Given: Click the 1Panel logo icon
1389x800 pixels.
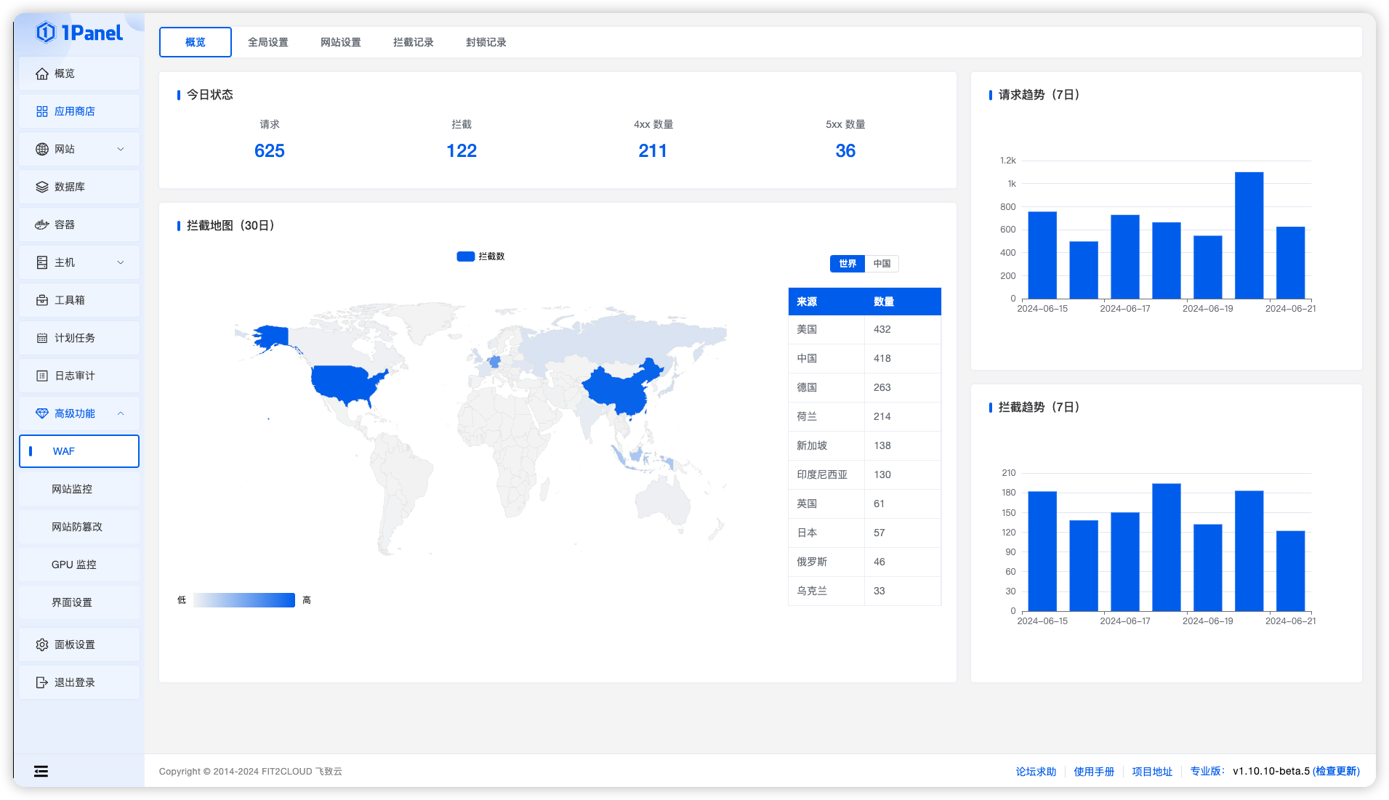Looking at the screenshot, I should tap(46, 33).
